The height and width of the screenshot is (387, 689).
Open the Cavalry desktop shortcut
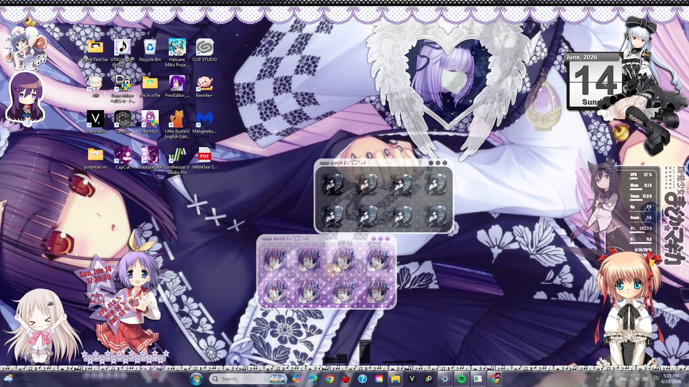point(122,122)
